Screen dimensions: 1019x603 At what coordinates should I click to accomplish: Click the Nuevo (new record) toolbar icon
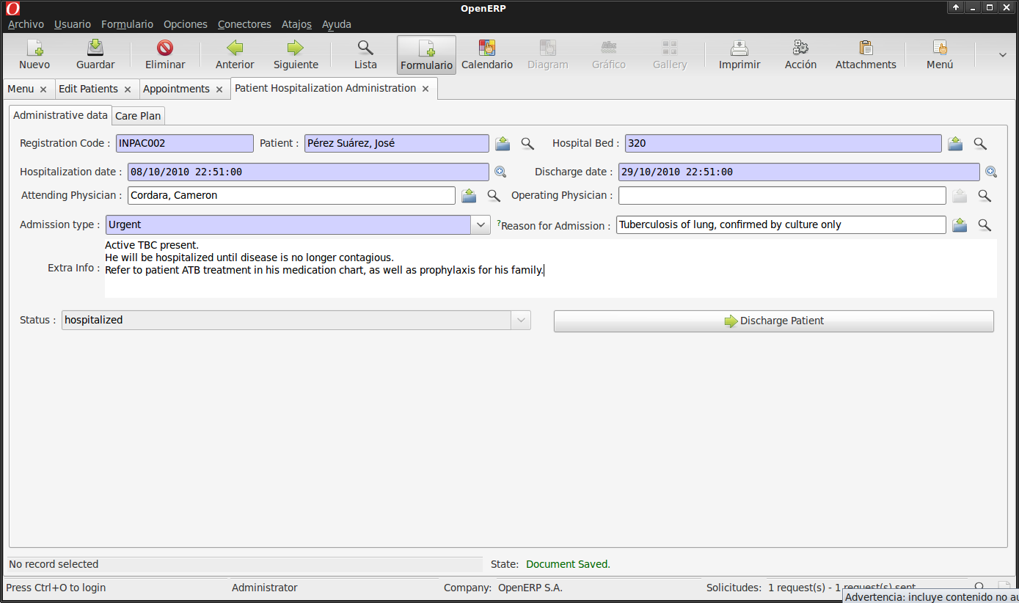34,48
